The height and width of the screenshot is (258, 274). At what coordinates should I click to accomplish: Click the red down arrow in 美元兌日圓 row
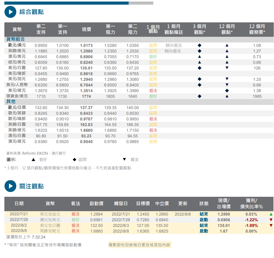tap(271, 226)
